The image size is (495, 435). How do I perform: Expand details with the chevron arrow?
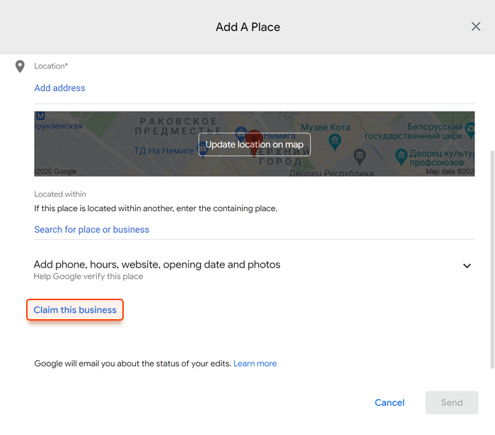pyautogui.click(x=467, y=266)
